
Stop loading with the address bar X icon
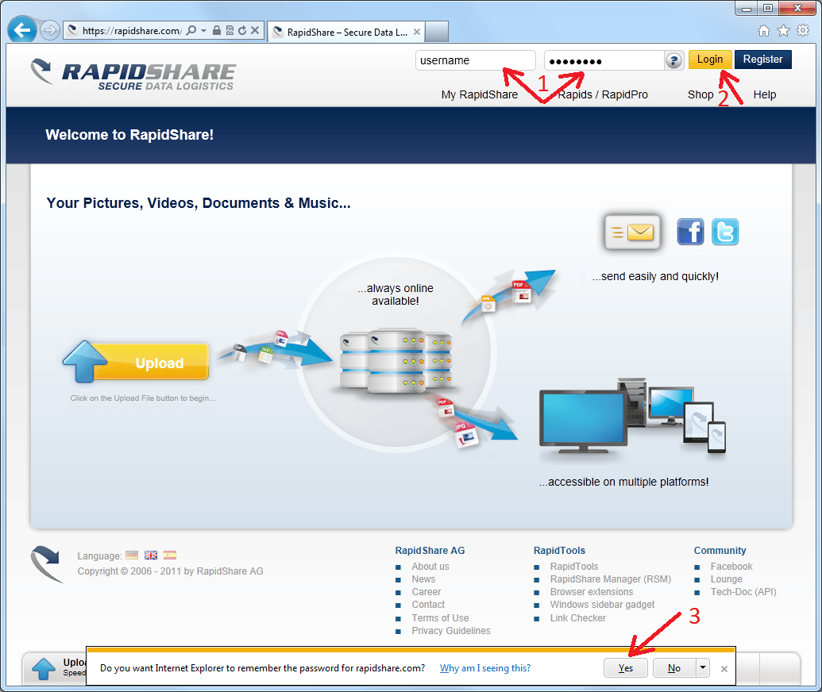pyautogui.click(x=255, y=30)
